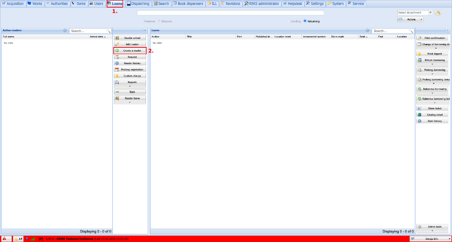Open the Book dispensers tab

point(188,4)
